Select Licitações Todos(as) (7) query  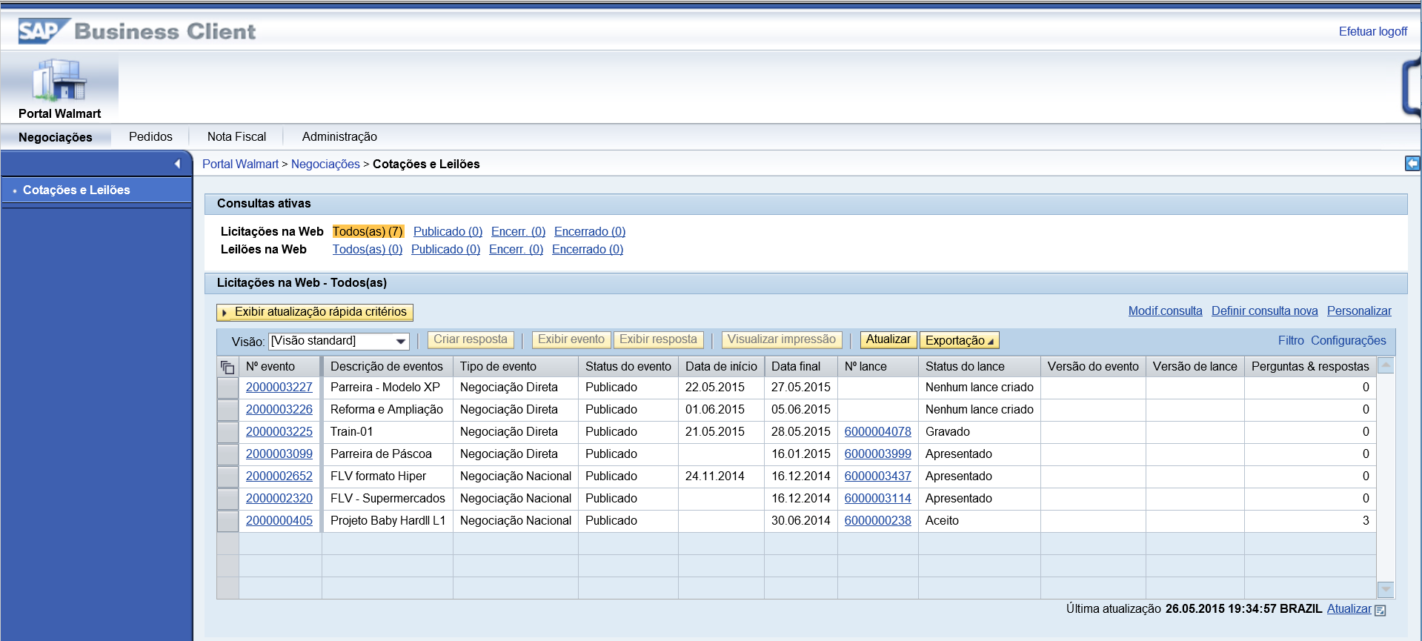coord(368,231)
